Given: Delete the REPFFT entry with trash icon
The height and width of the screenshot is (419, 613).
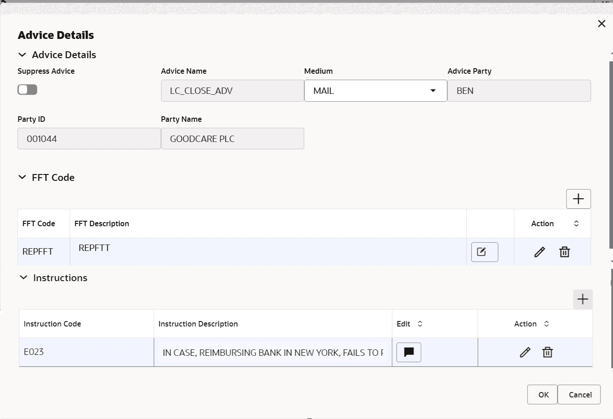Looking at the screenshot, I should [564, 251].
